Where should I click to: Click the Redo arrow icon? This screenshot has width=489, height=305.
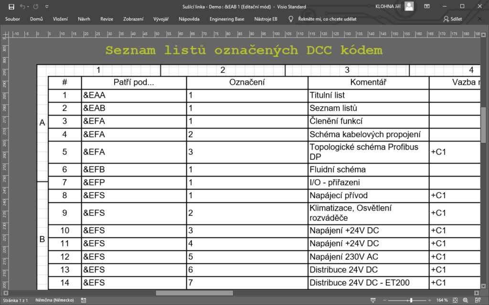35,6
